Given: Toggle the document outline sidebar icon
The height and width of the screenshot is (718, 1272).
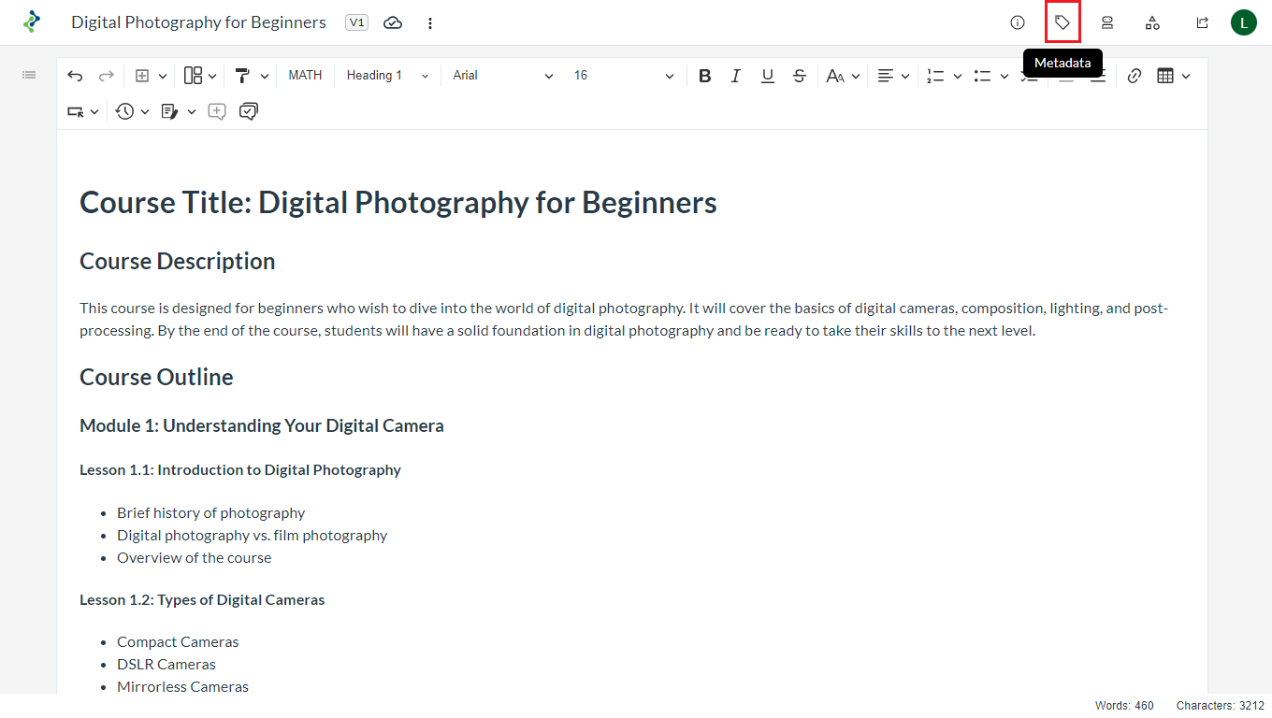Looking at the screenshot, I should (x=29, y=75).
